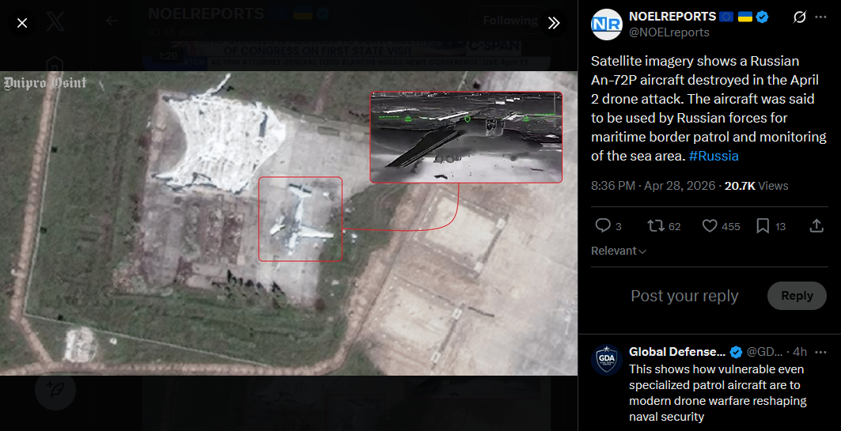
Task: Toggle the Following button in the background
Action: coord(510,21)
